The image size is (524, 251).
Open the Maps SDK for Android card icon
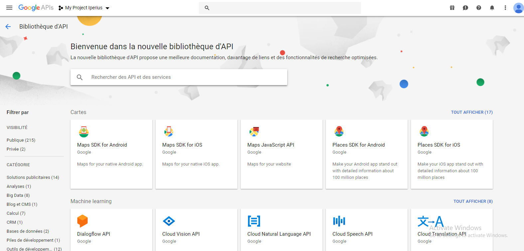click(84, 132)
